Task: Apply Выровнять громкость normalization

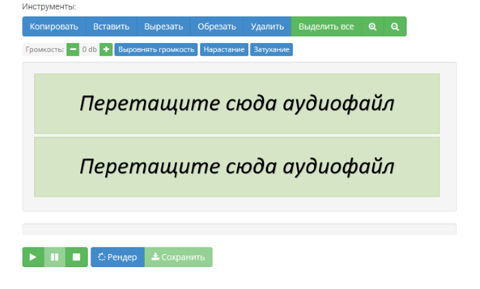Action: tap(156, 50)
